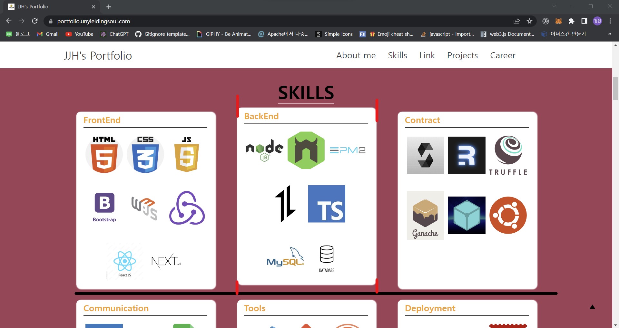619x328 pixels.
Task: Click the JavaScript JS shield logo
Action: tap(187, 155)
